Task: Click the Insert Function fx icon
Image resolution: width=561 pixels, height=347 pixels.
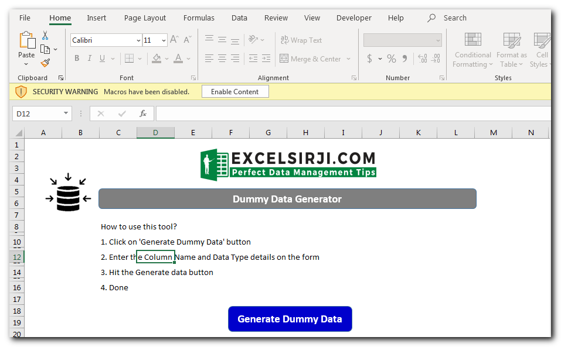Action: coord(143,114)
